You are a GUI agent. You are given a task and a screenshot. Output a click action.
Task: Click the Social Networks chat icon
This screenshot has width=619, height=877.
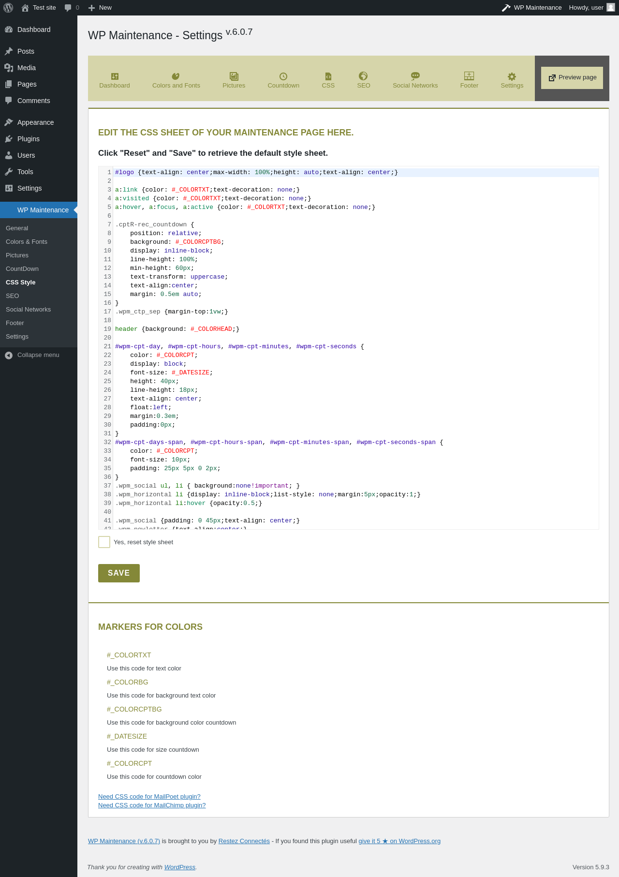click(415, 76)
